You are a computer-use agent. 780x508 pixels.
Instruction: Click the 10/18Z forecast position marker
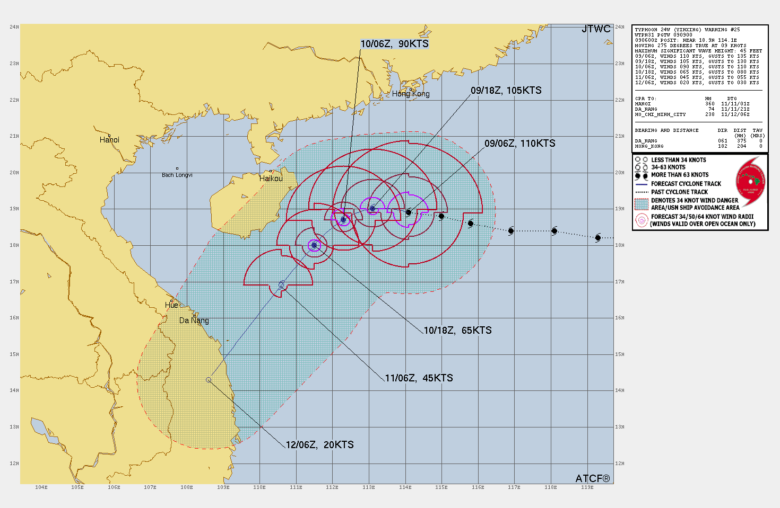[314, 245]
